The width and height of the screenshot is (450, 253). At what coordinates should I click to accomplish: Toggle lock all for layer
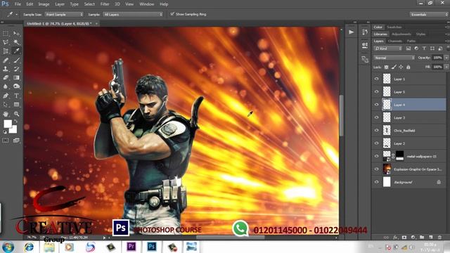(408, 67)
